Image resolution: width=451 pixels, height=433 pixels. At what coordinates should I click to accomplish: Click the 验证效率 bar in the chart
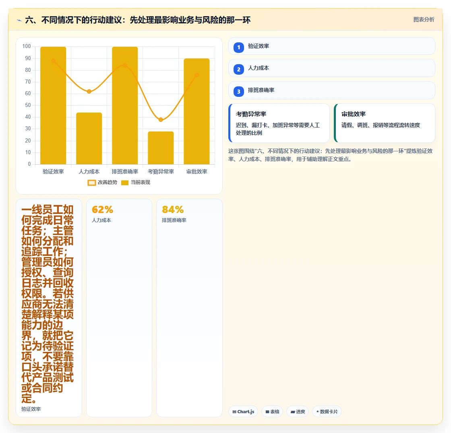pyautogui.click(x=53, y=105)
